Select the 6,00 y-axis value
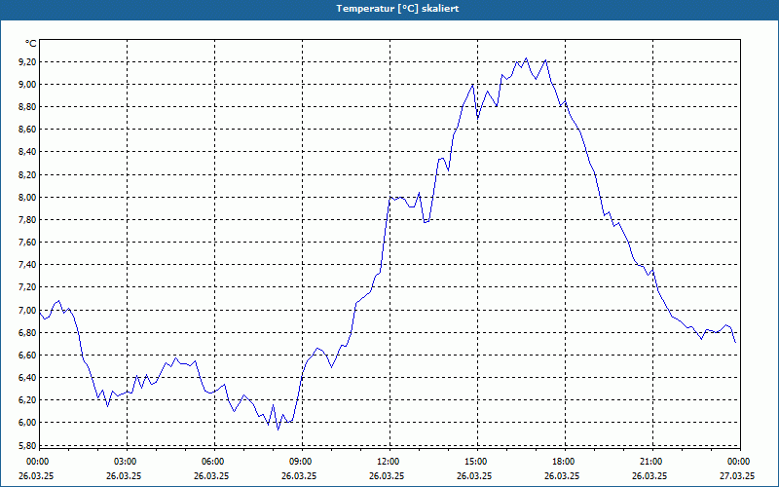The width and height of the screenshot is (779, 487). (x=27, y=423)
